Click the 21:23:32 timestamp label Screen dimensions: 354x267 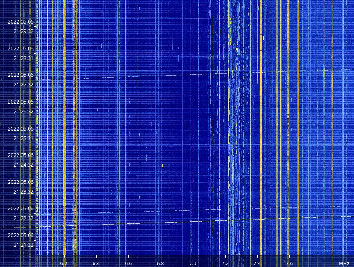pyautogui.click(x=24, y=192)
